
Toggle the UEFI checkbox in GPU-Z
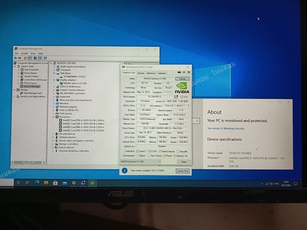[x=181, y=97]
